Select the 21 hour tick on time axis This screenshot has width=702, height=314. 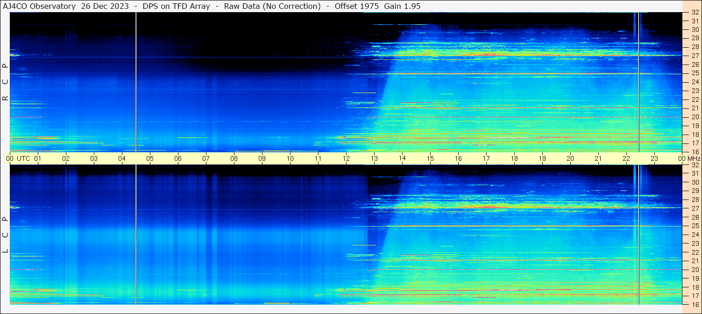598,158
